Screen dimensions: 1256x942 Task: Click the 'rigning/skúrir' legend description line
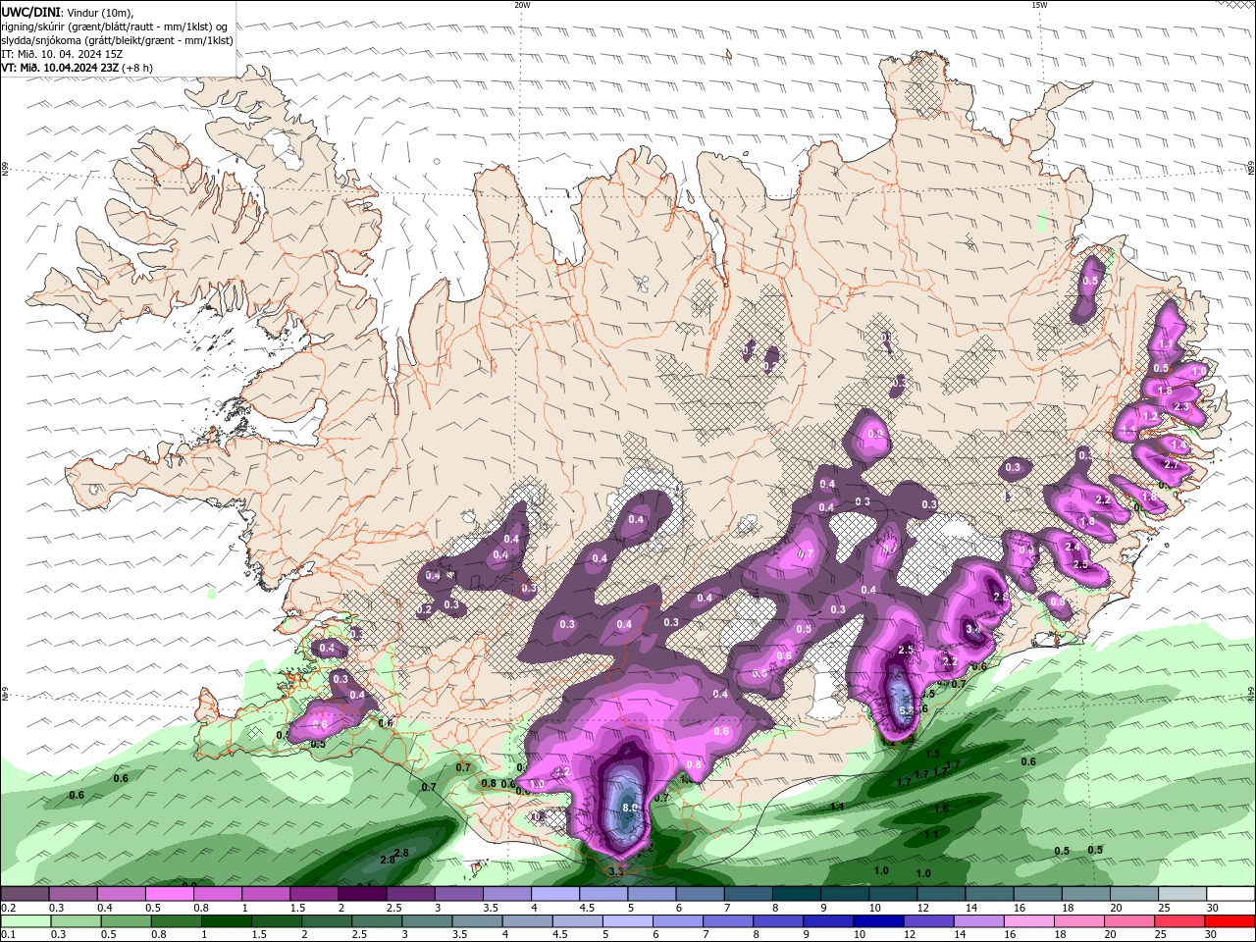pyautogui.click(x=114, y=26)
